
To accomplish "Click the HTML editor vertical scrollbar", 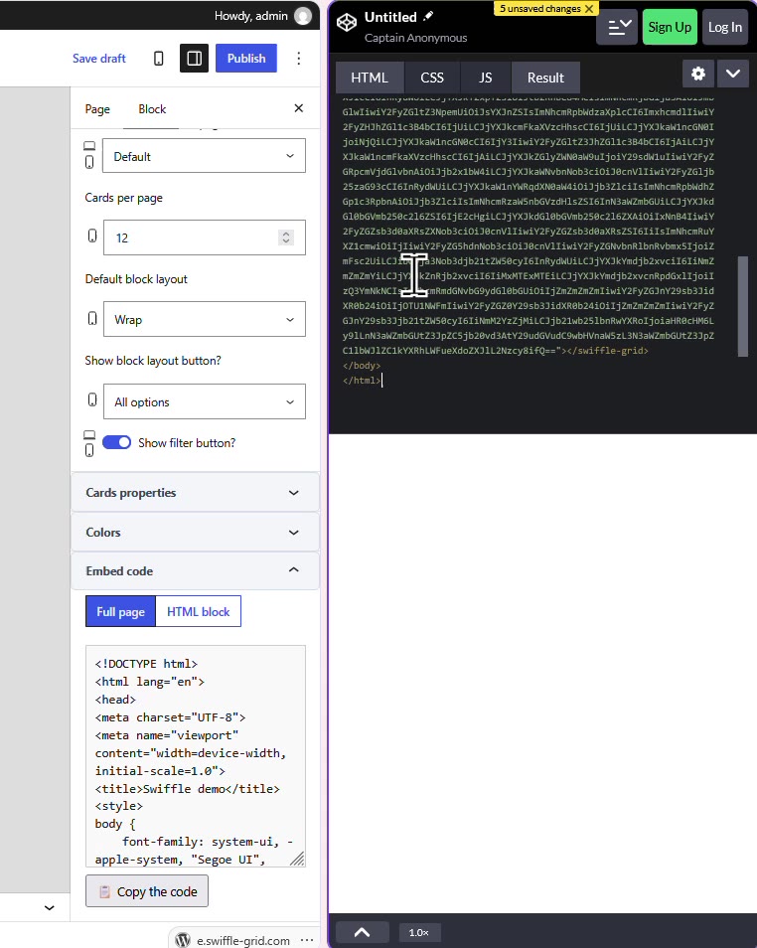I will (743, 306).
